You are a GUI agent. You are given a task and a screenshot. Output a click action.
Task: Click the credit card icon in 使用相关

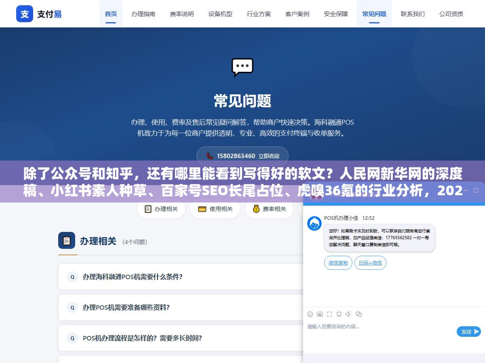click(x=202, y=209)
